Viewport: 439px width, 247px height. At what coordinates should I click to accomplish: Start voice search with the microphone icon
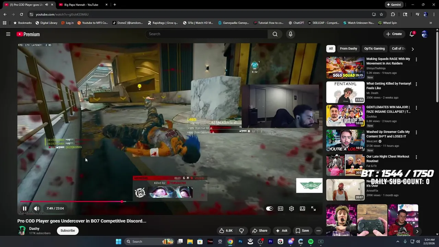point(290,34)
